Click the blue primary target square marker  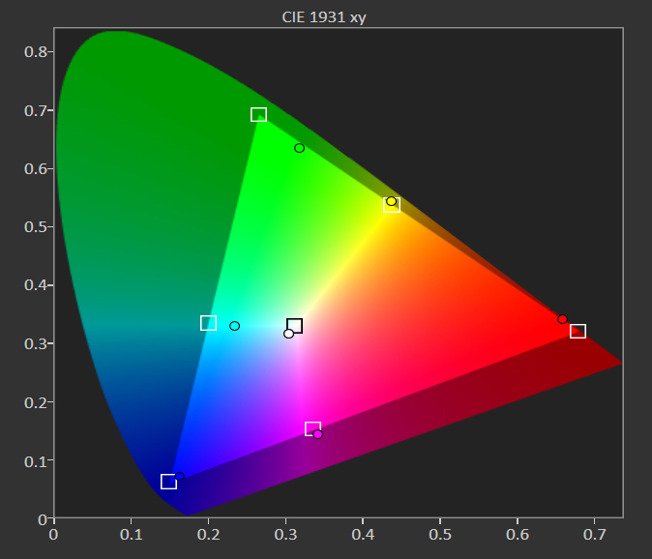pyautogui.click(x=169, y=482)
